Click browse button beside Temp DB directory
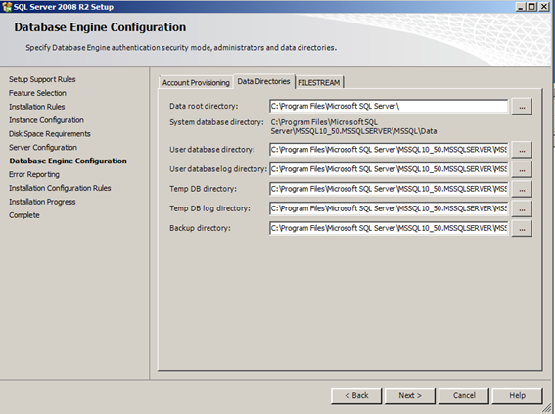The height and width of the screenshot is (414, 555). point(522,189)
